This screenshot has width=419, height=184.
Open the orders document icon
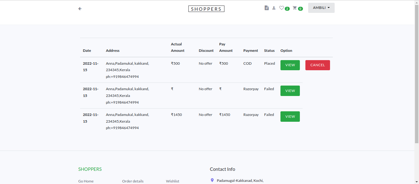tap(267, 8)
